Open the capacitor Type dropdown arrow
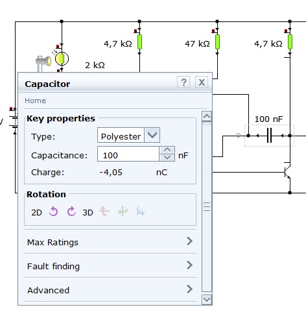 (152, 135)
